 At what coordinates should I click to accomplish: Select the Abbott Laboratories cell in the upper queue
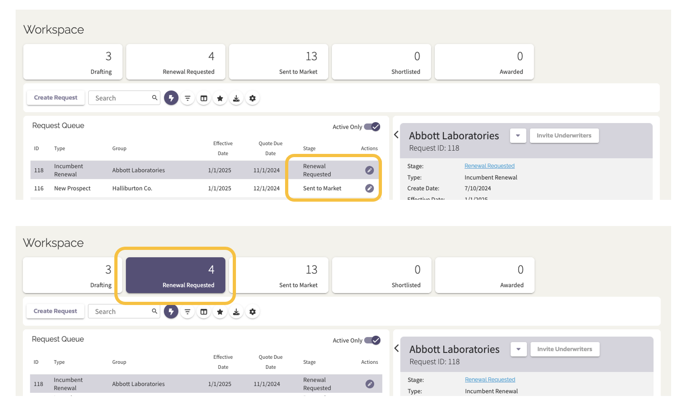tap(139, 170)
